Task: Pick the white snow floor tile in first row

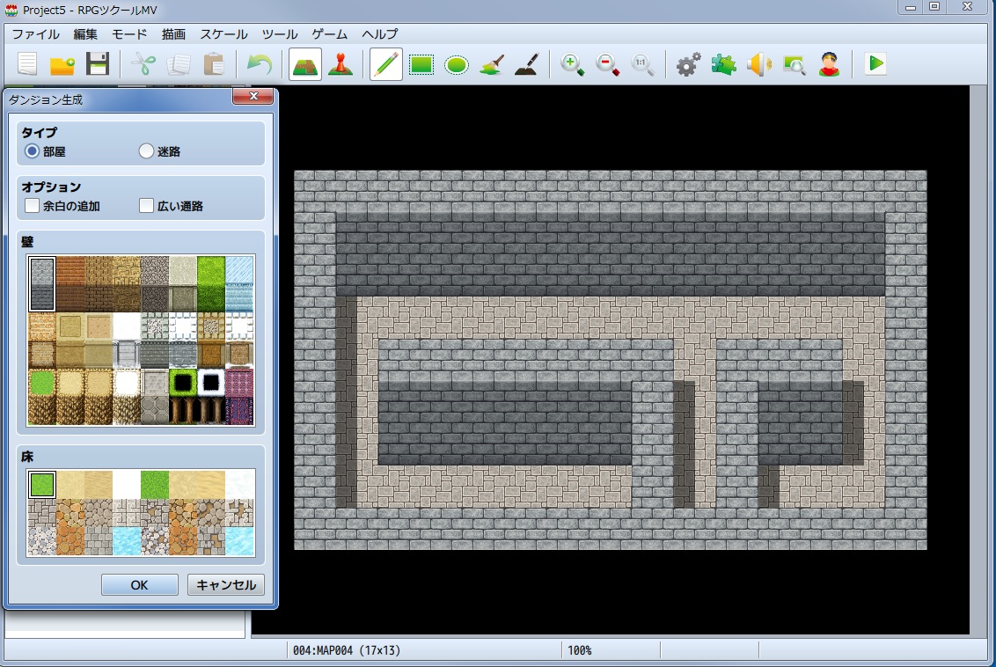Action: pos(127,485)
